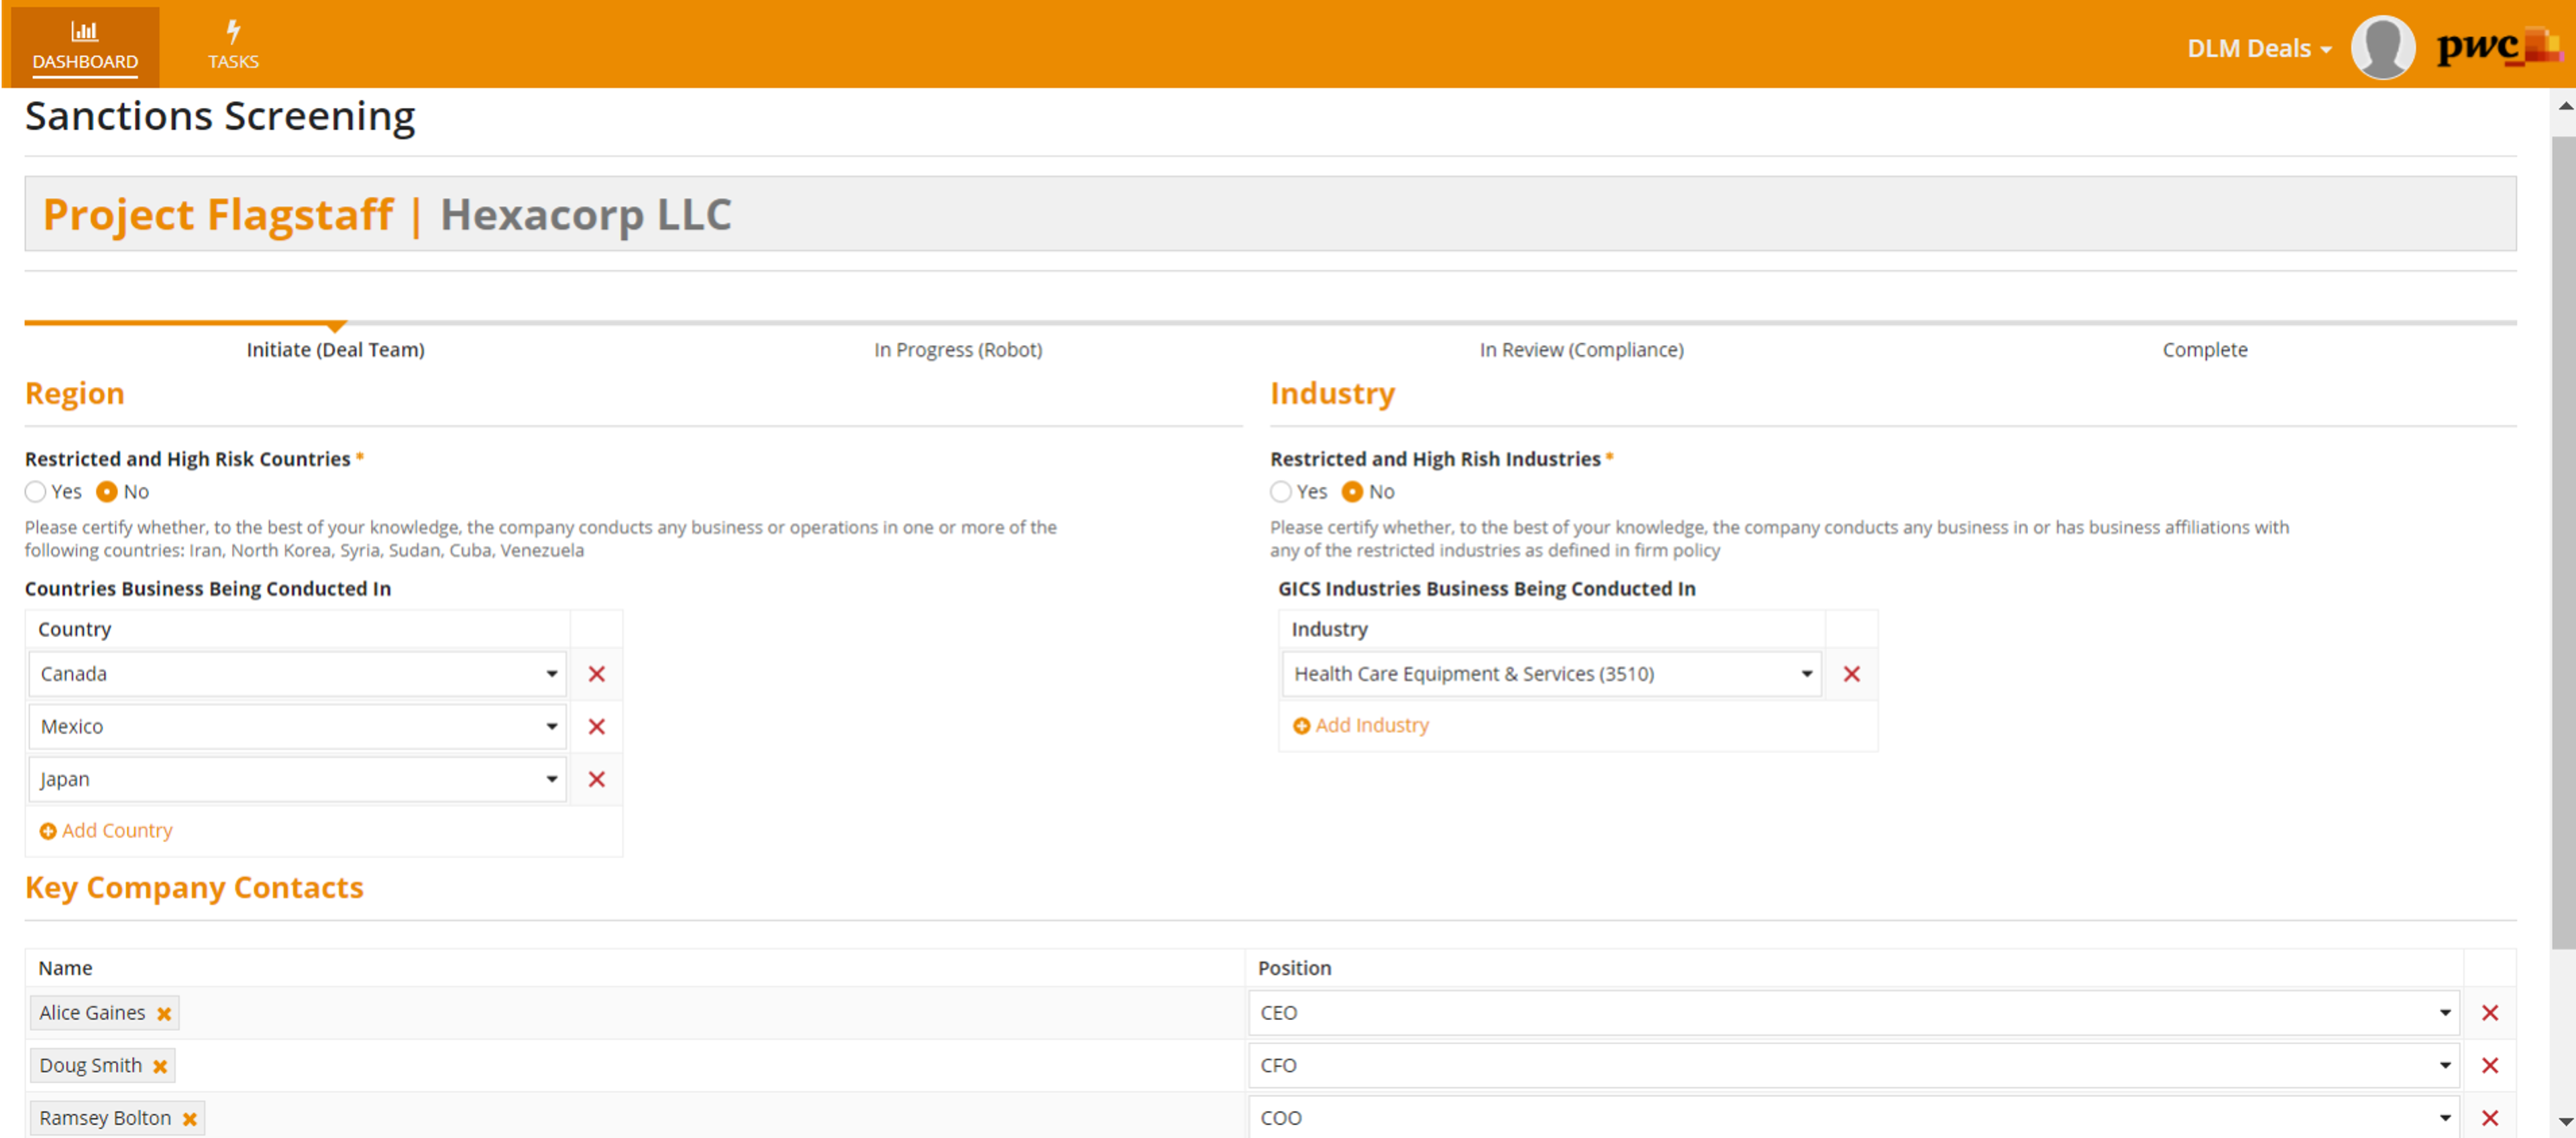Viewport: 2576px width, 1138px height.
Task: Click the Name column header
Action: [65, 968]
